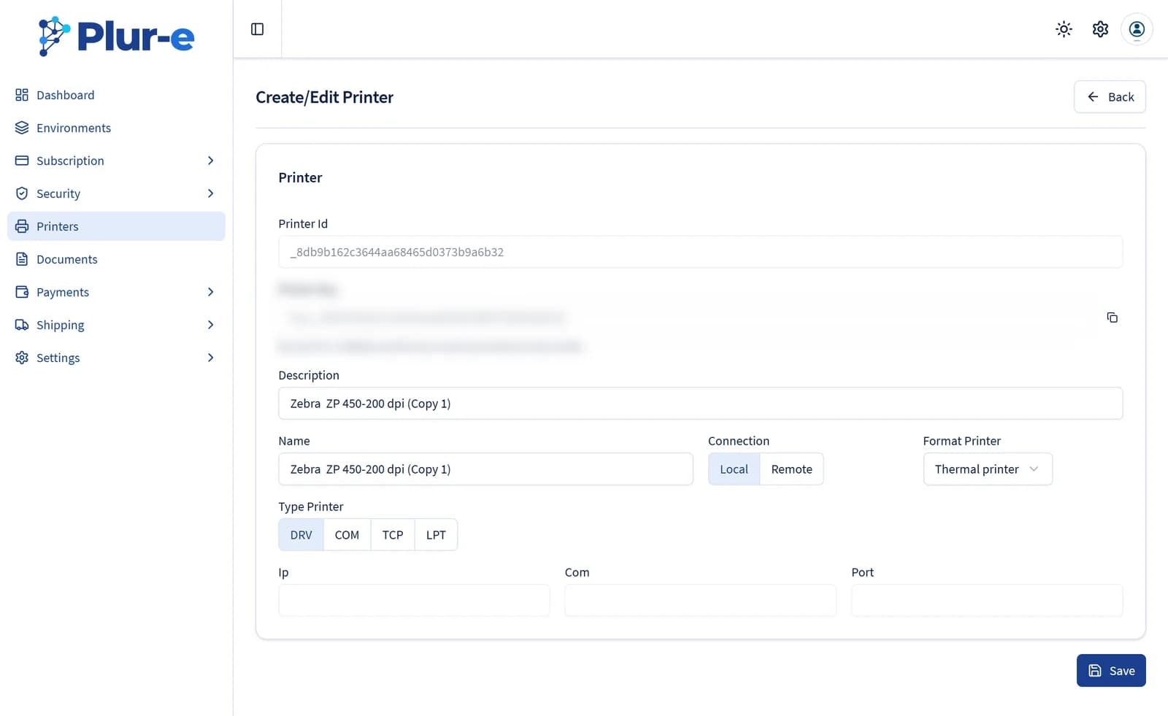Switch theme with the sun icon
1168x716 pixels.
(x=1064, y=29)
